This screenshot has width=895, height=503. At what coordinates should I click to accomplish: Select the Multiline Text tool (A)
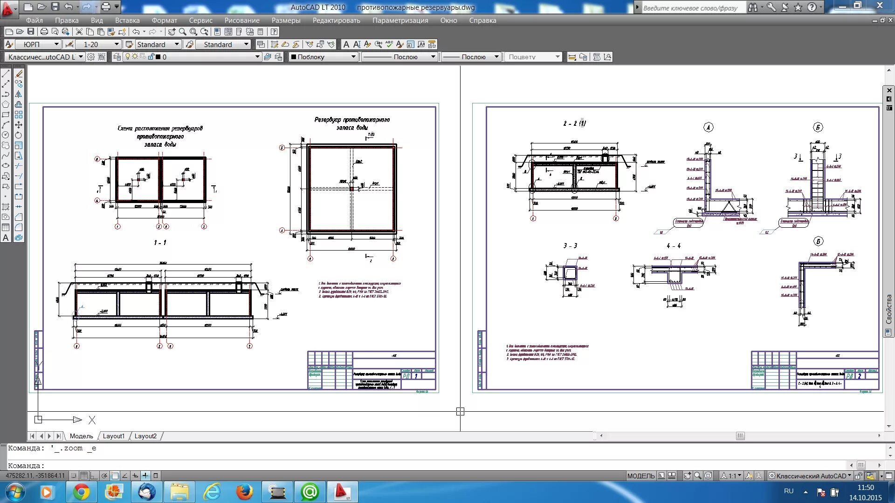click(6, 238)
